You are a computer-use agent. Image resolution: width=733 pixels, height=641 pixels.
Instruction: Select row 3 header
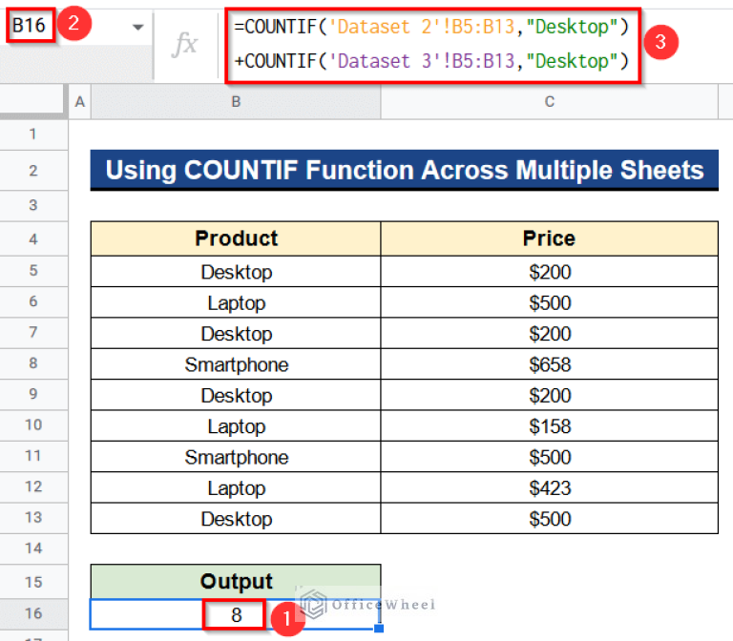coord(33,205)
